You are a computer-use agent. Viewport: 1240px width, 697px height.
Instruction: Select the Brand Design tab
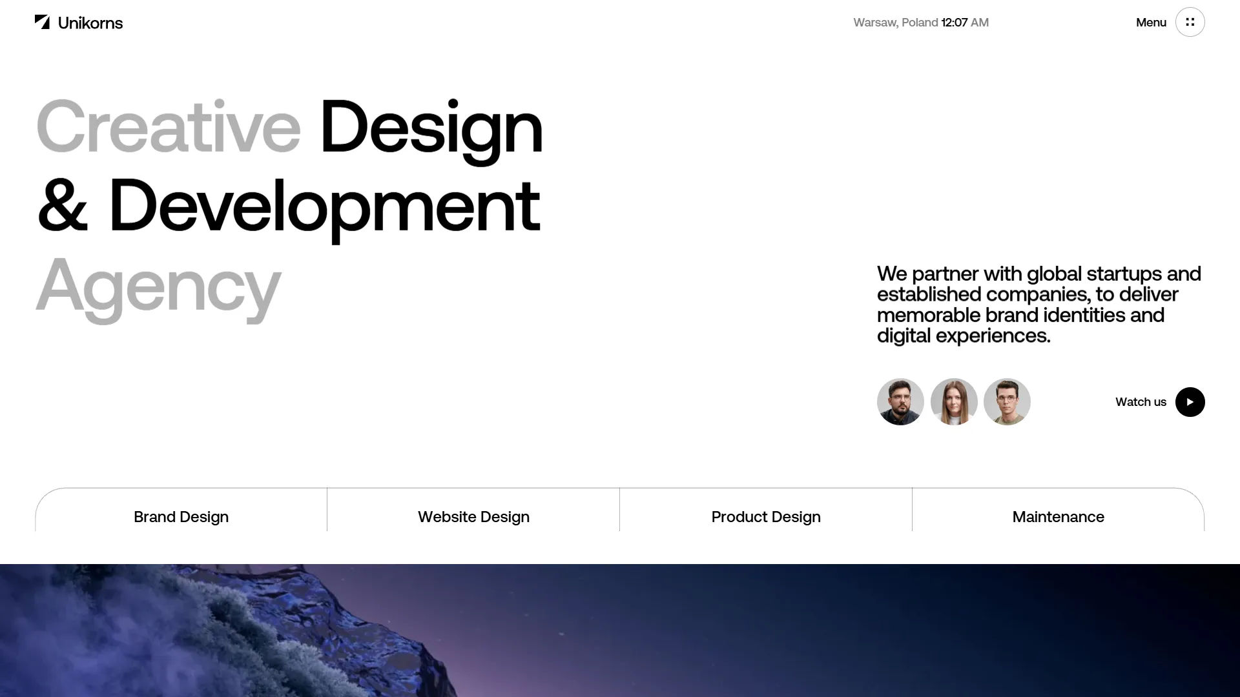(181, 517)
